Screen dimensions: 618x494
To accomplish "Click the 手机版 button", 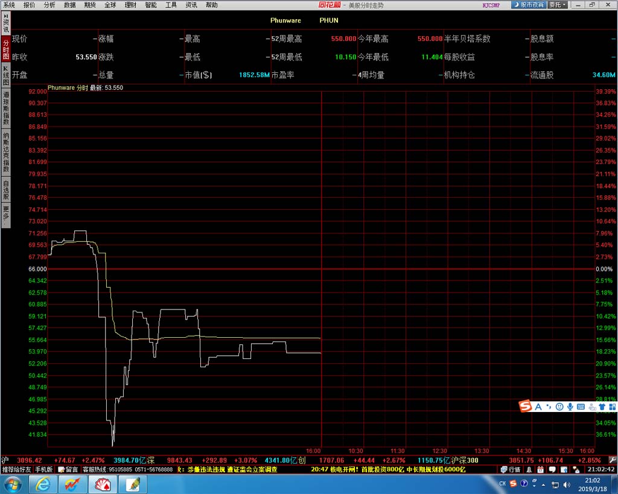I will point(43,470).
